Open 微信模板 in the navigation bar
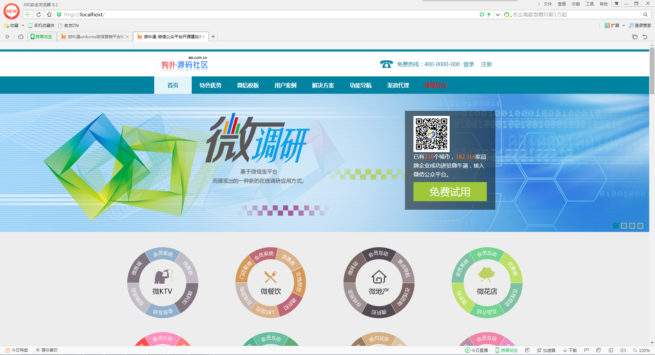 (x=248, y=85)
